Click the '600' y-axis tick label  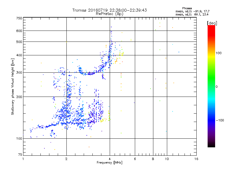19,31
